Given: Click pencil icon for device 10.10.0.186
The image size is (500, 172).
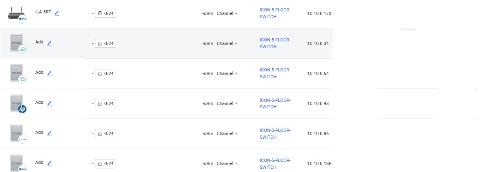Looking at the screenshot, I should [x=50, y=163].
